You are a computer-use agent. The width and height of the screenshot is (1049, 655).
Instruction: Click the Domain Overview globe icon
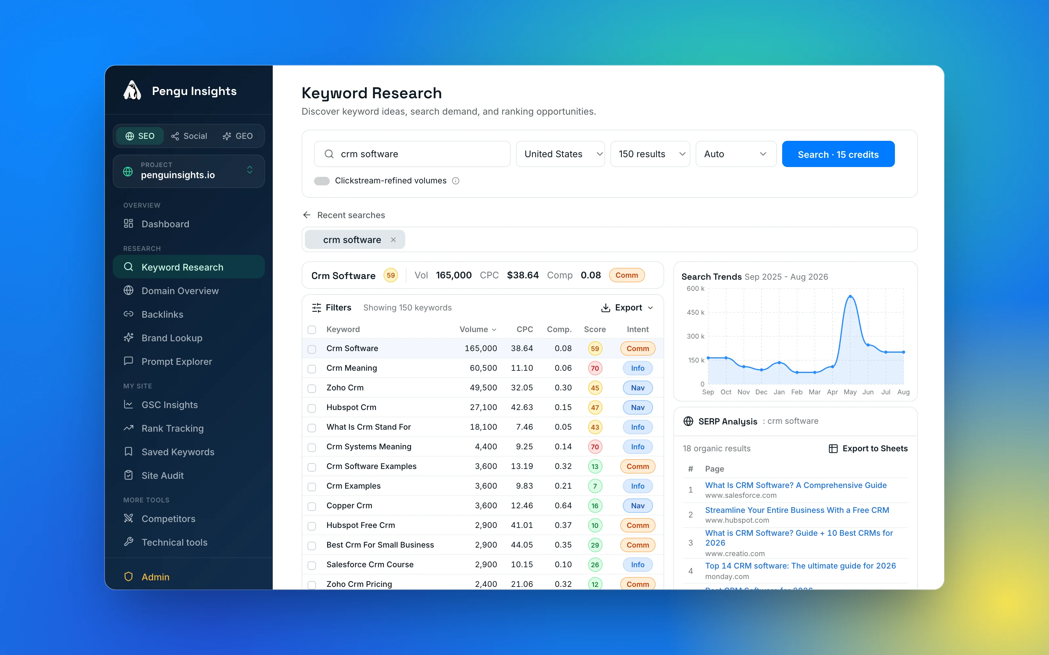tap(128, 290)
